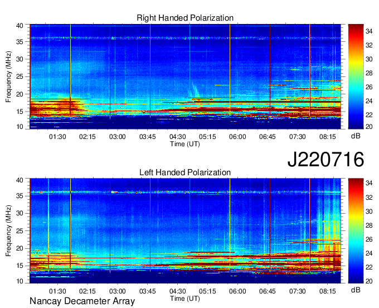Click the 08:15 time tick of Right Handed plot
This screenshot has height=308, width=379.
[x=328, y=137]
